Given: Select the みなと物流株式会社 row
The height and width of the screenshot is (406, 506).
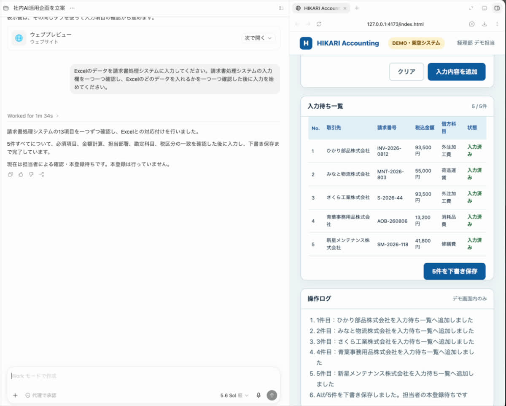Looking at the screenshot, I should [x=397, y=174].
